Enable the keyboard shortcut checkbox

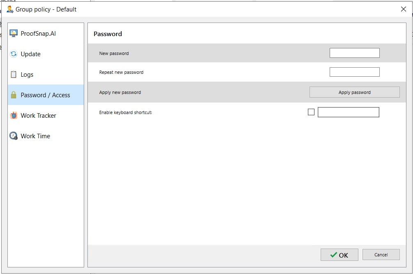[311, 112]
